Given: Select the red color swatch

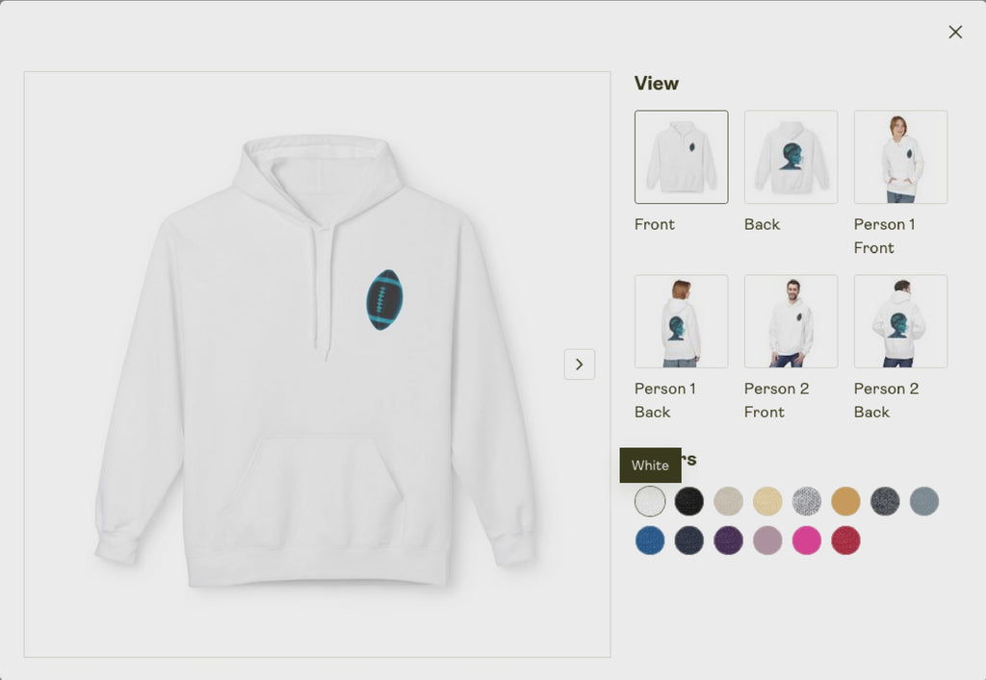Looking at the screenshot, I should point(845,540).
